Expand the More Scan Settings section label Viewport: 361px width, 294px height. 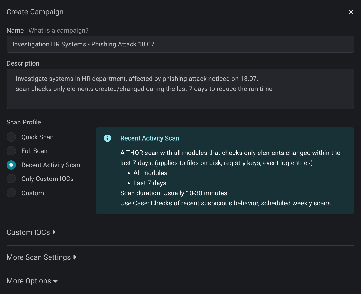(x=38, y=257)
